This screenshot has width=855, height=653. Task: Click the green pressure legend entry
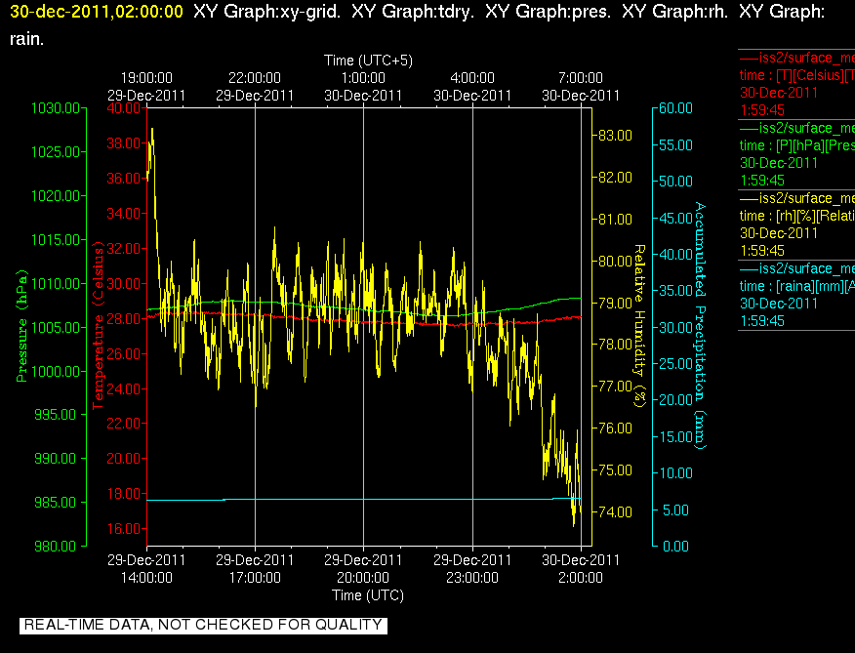[796, 154]
